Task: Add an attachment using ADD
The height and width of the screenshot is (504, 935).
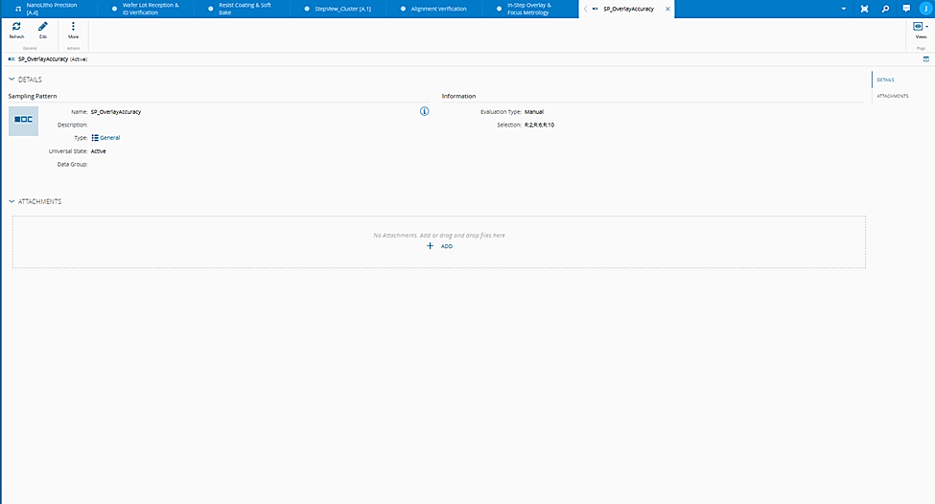Action: coord(439,246)
